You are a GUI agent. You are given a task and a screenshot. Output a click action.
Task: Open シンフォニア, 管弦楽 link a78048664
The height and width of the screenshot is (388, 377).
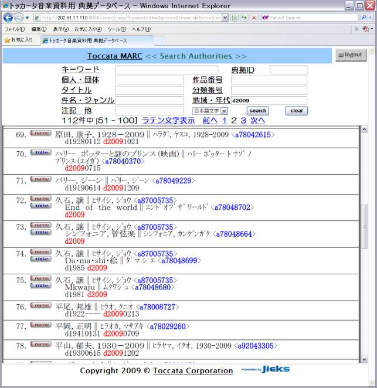(x=234, y=234)
